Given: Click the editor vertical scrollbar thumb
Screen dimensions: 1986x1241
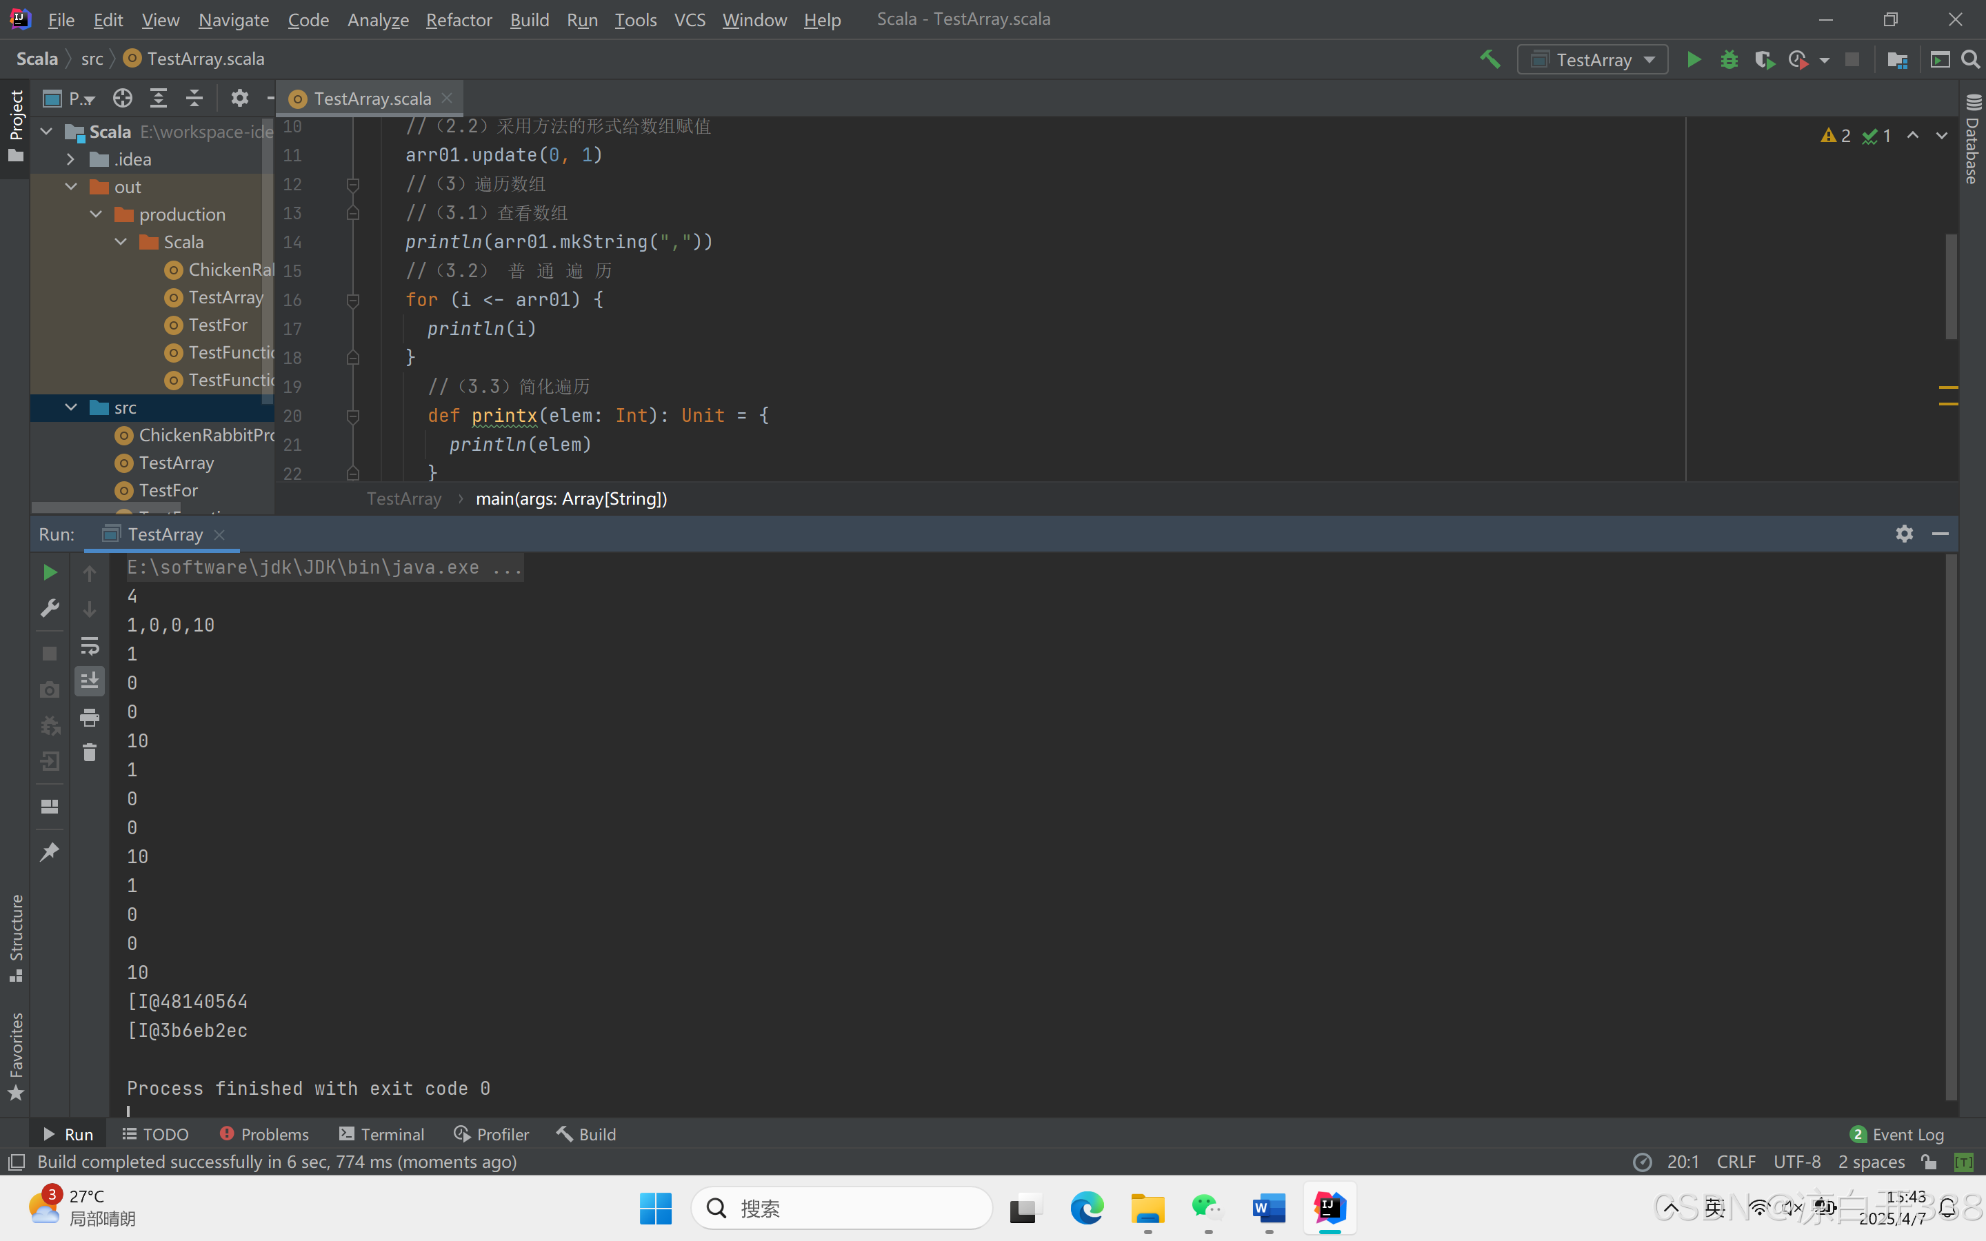Looking at the screenshot, I should click(1951, 287).
